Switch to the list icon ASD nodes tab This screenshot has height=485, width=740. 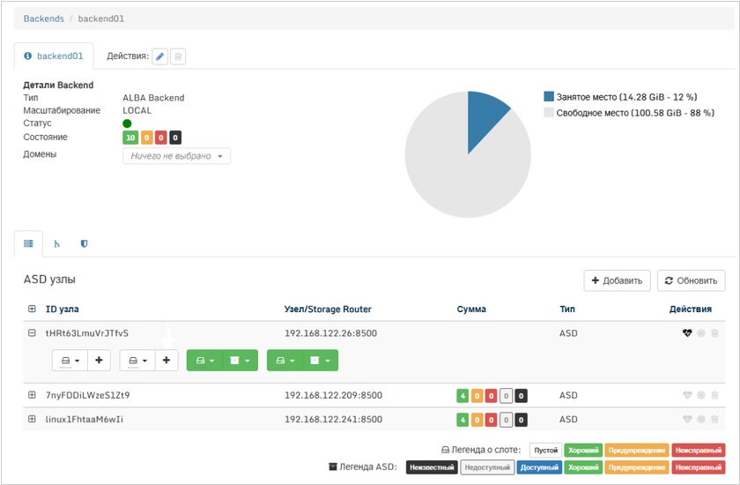tap(28, 243)
